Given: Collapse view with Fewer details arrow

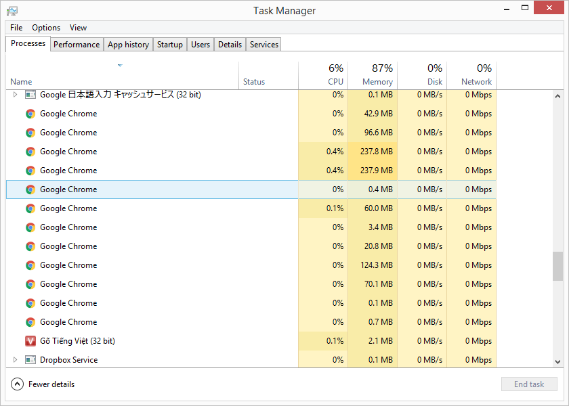Looking at the screenshot, I should point(17,384).
